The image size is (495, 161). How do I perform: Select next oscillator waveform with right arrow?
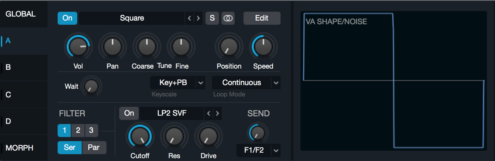coord(198,18)
